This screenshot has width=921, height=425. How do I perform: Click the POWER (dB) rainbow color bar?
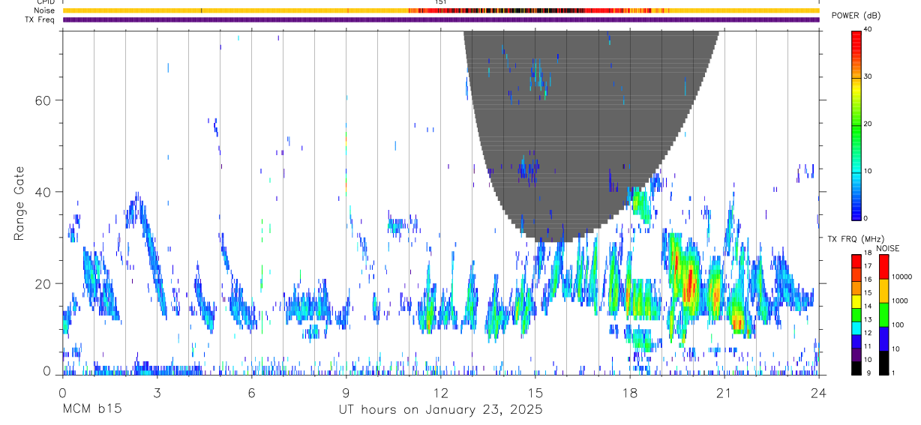(x=856, y=124)
